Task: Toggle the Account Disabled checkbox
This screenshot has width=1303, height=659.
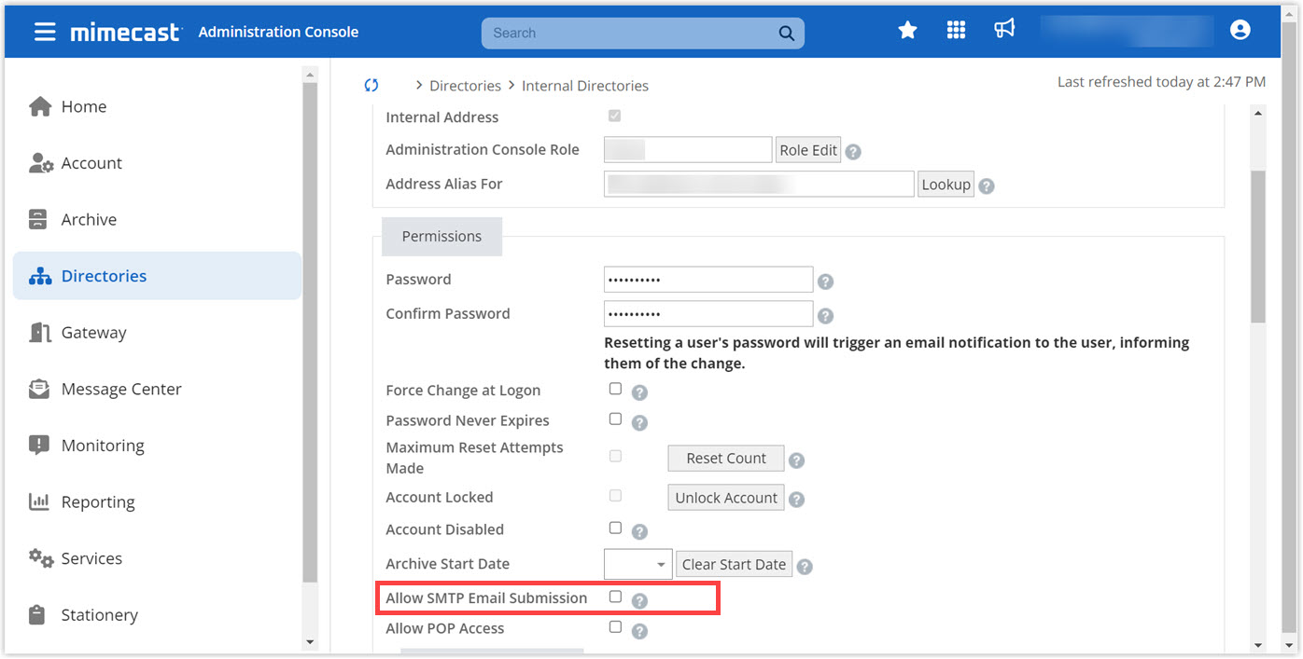Action: [x=615, y=528]
